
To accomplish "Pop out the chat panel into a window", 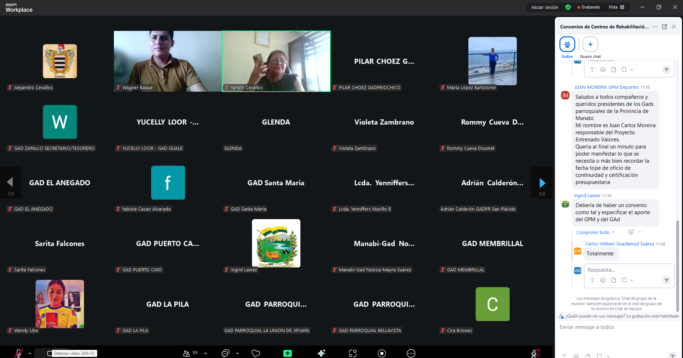I will [x=664, y=27].
